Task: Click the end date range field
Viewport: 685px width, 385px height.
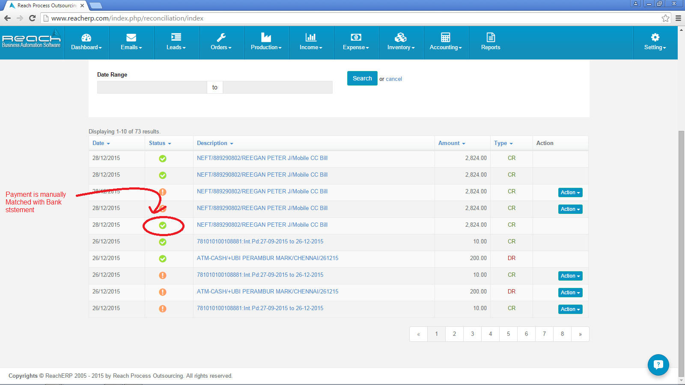Action: click(277, 87)
